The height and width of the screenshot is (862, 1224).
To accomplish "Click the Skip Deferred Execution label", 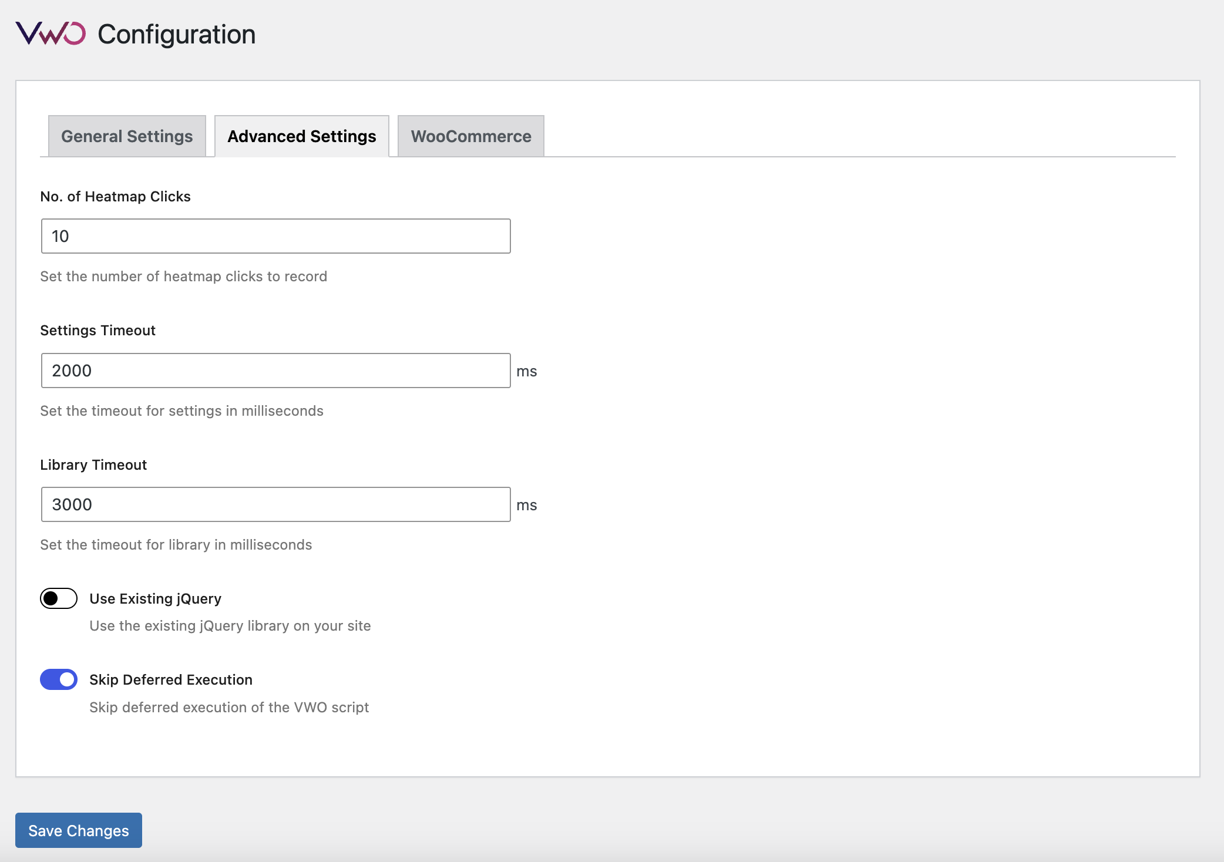I will tap(170, 679).
